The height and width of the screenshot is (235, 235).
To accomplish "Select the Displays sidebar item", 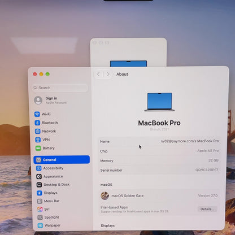I will coord(47,193).
